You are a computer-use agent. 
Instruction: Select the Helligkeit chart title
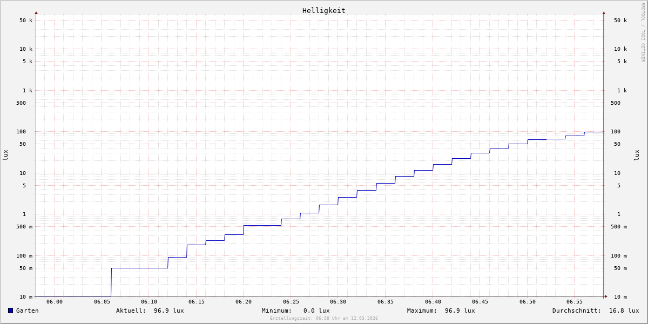pyautogui.click(x=323, y=10)
